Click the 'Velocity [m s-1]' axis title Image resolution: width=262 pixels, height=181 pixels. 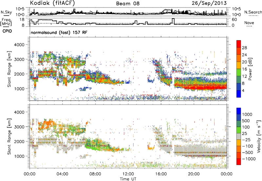259,136
